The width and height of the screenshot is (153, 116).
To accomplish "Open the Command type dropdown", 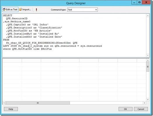I will pos(82,10).
